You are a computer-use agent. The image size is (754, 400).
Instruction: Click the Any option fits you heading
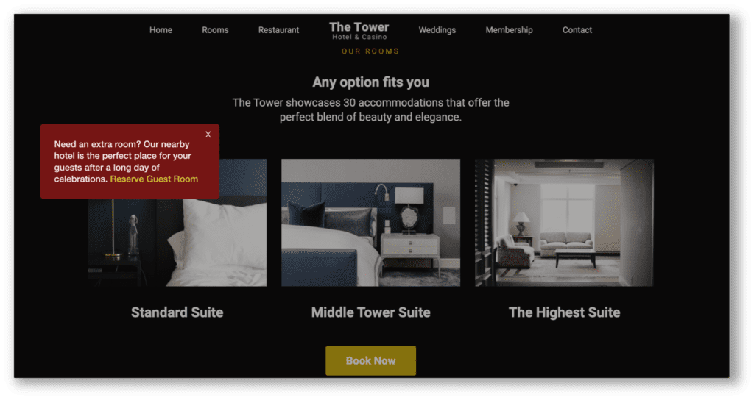[x=371, y=82]
